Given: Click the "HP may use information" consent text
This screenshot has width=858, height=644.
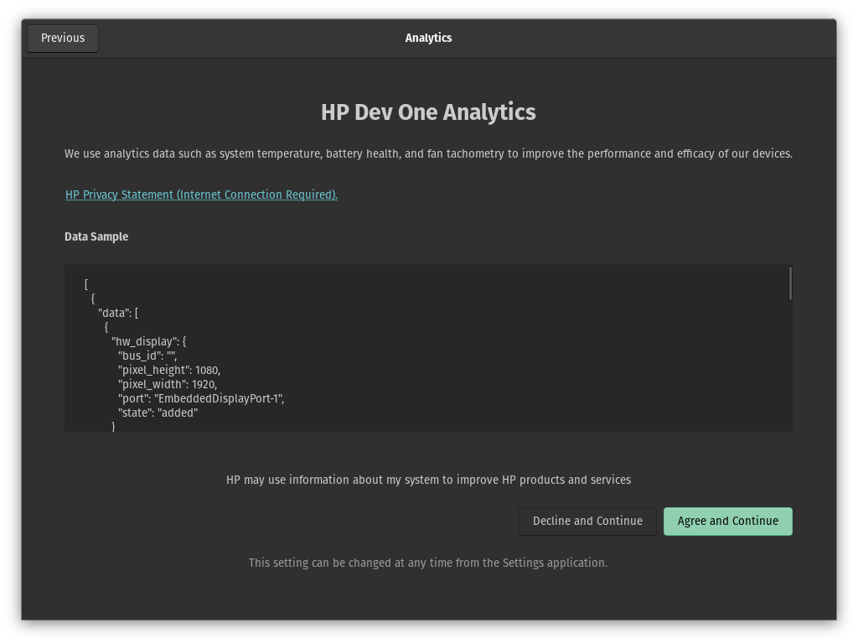Looking at the screenshot, I should (x=428, y=480).
